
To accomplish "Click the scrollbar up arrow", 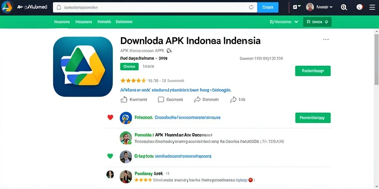I will pos(376,31).
